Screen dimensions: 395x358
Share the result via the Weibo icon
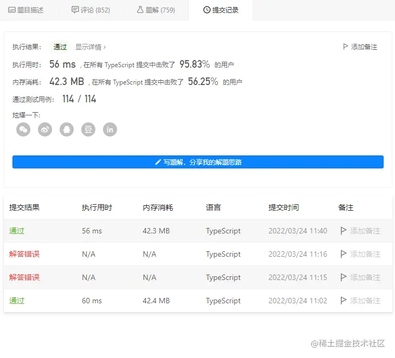[45, 129]
